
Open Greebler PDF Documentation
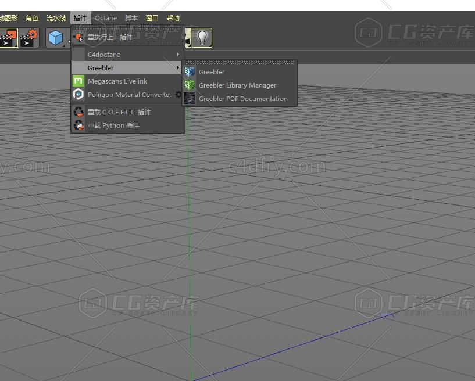click(x=240, y=99)
